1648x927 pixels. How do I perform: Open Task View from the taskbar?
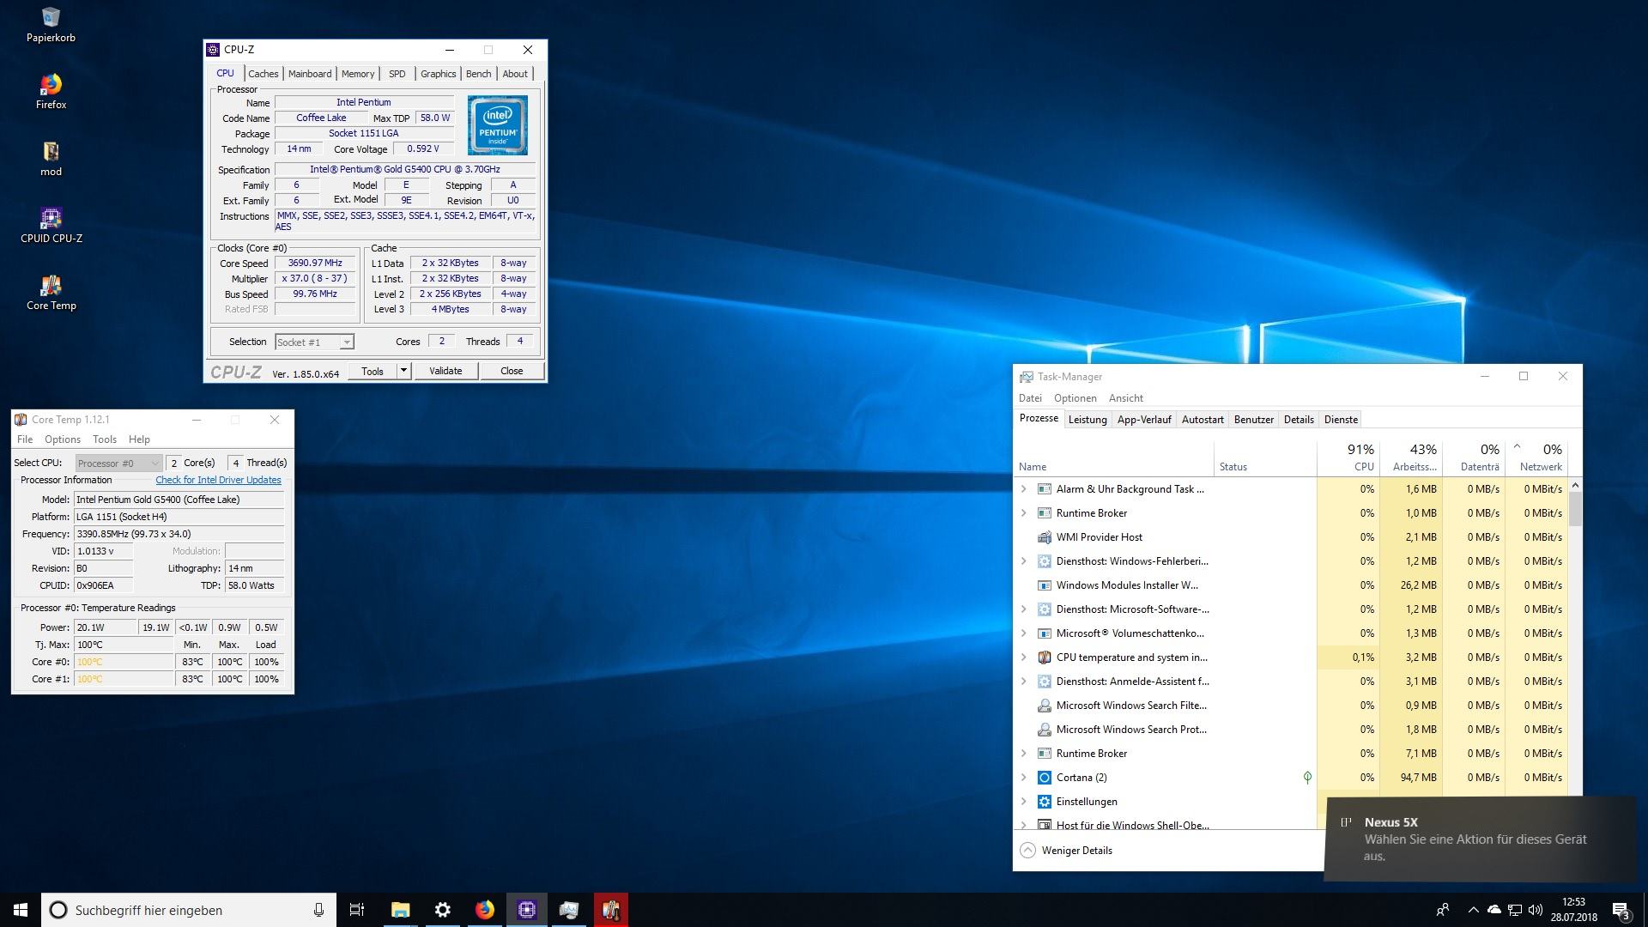(357, 910)
